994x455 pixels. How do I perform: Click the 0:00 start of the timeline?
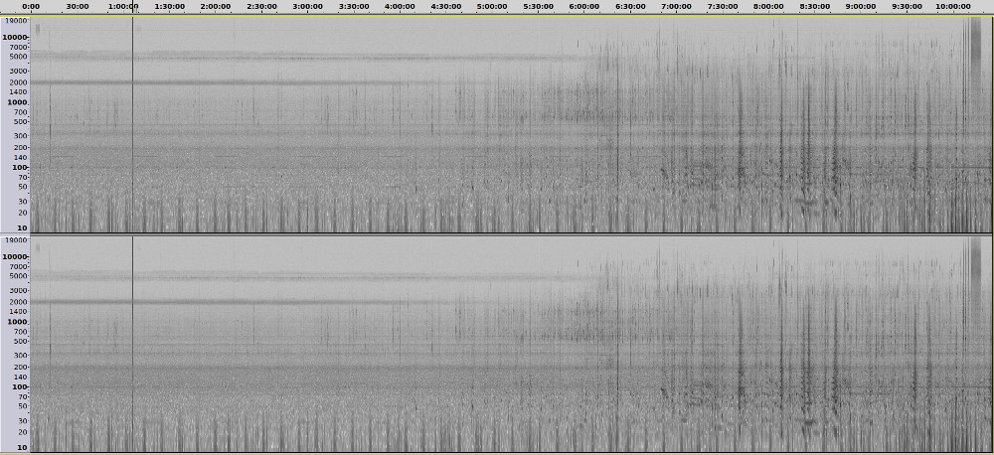pyautogui.click(x=31, y=6)
